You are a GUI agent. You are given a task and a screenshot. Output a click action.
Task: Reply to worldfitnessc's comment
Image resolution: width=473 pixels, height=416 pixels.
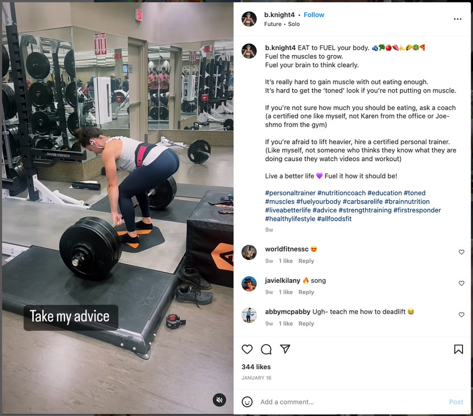(306, 261)
